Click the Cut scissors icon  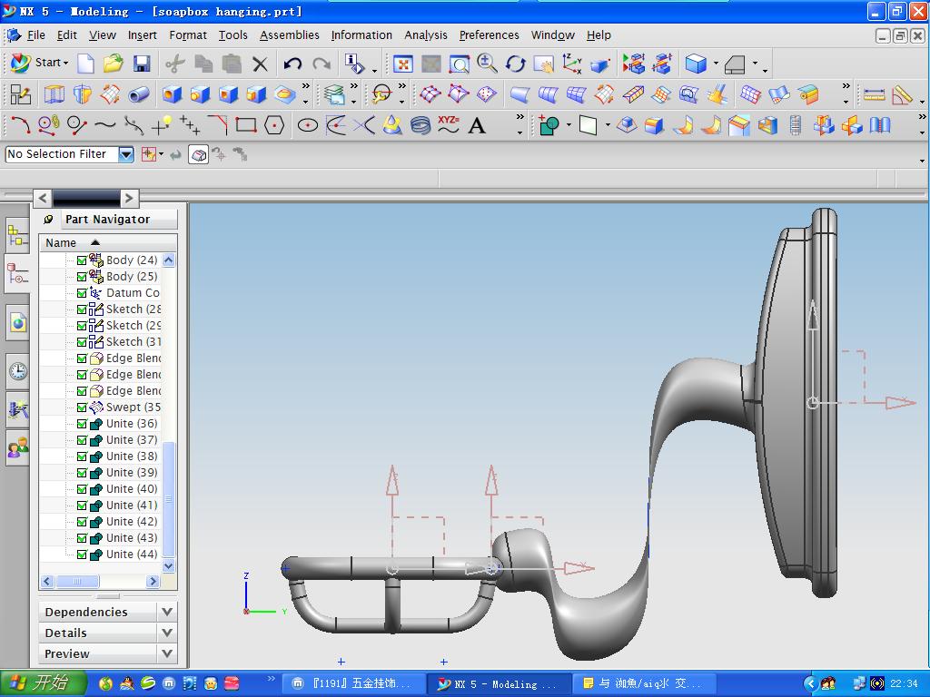point(175,64)
